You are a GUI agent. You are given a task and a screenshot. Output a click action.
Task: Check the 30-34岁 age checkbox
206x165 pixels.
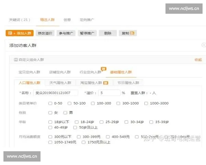click(126, 122)
